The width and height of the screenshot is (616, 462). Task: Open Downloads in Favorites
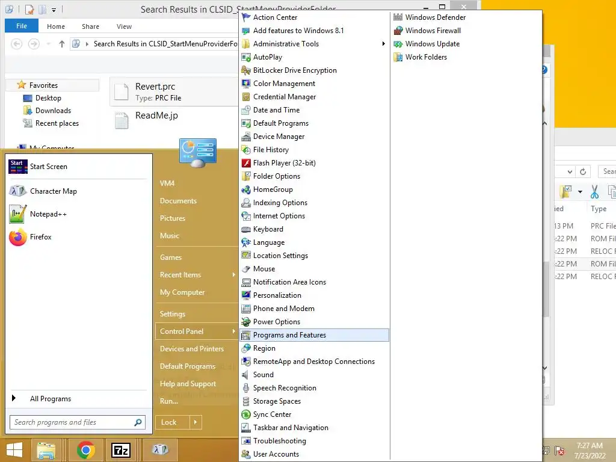tap(53, 111)
